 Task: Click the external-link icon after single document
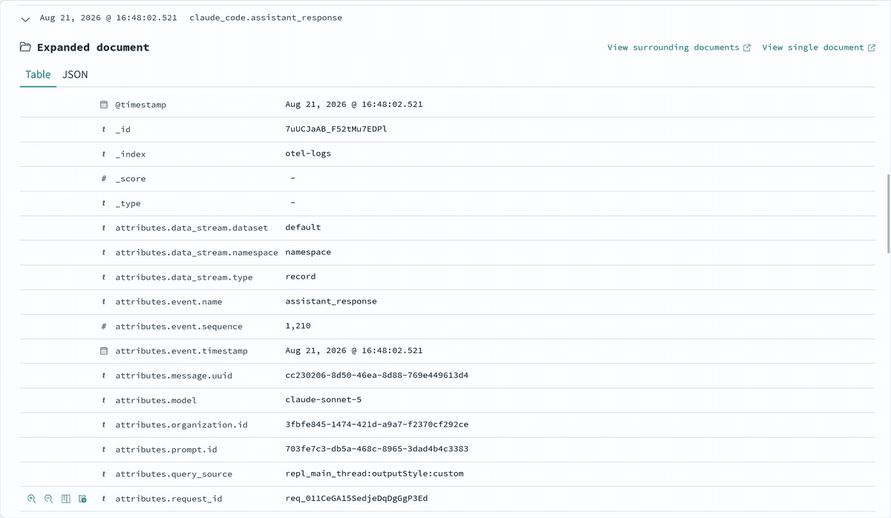pyautogui.click(x=871, y=47)
